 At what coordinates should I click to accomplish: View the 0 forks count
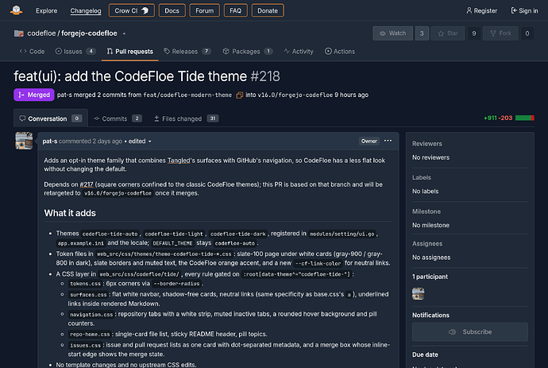(x=527, y=33)
